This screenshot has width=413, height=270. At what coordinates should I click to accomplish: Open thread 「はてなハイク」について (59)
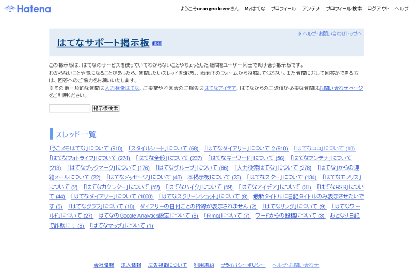tap(199, 187)
